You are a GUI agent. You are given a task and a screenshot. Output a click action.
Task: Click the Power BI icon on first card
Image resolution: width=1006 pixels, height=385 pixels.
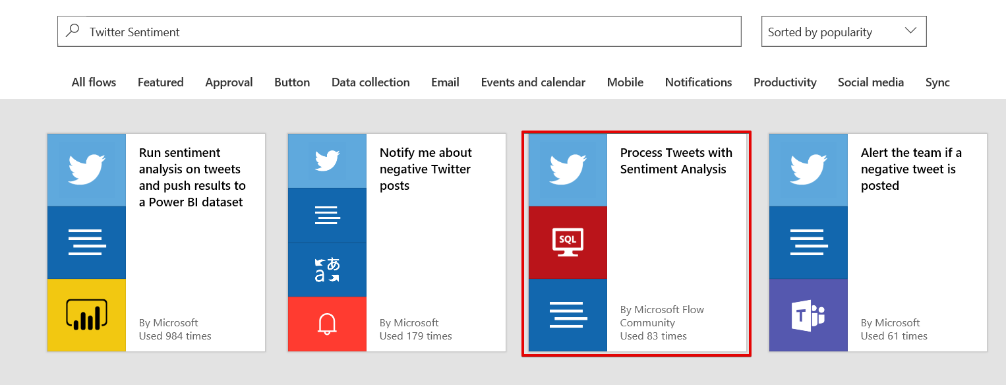(86, 315)
